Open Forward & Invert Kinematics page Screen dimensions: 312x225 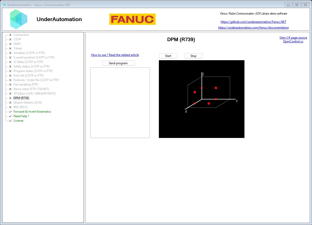pyautogui.click(x=32, y=112)
